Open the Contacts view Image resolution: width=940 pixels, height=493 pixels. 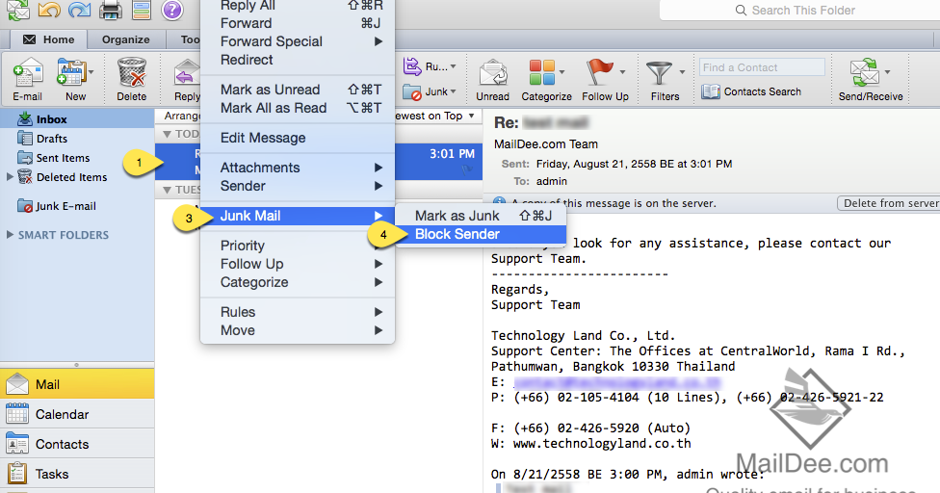77,445
